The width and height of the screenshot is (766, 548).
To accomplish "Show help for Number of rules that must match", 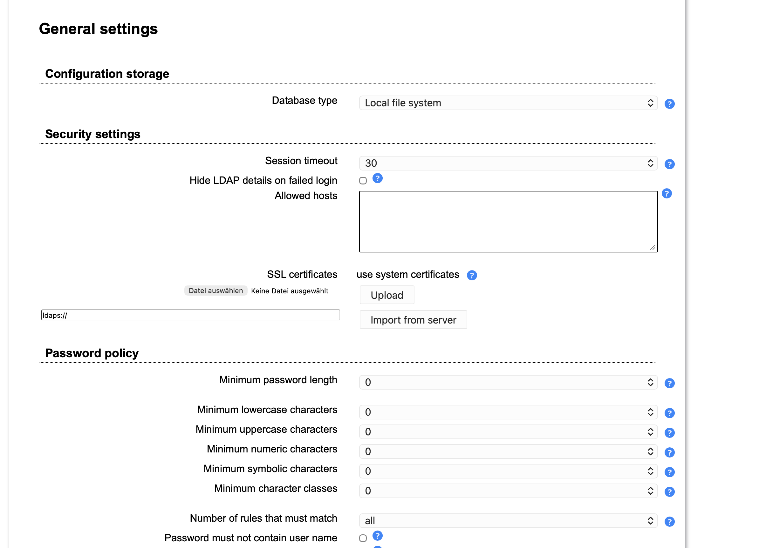I will 669,522.
